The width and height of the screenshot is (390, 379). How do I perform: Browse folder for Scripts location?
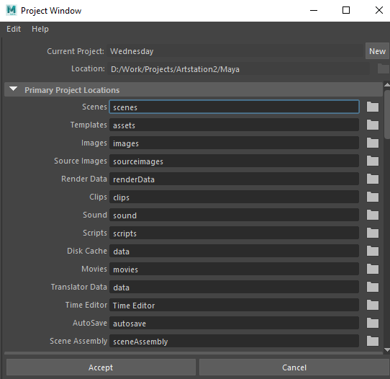point(373,233)
